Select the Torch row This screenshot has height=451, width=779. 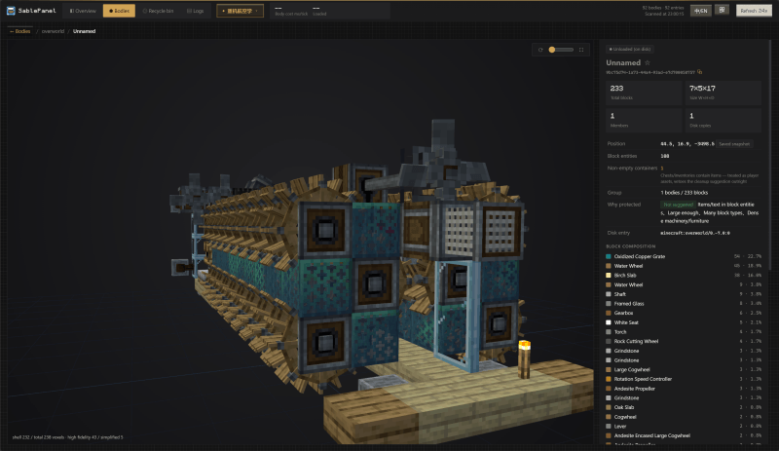pos(684,332)
